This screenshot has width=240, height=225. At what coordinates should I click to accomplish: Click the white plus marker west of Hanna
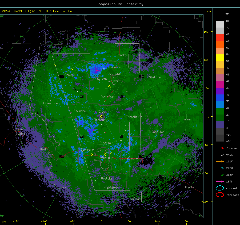coord(151,108)
